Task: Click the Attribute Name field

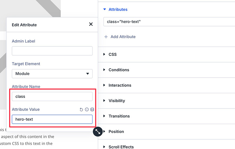Action: pyautogui.click(x=52, y=96)
